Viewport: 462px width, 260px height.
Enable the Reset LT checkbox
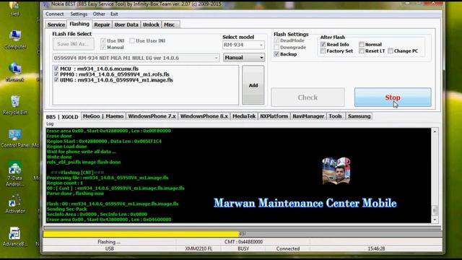(x=362, y=51)
